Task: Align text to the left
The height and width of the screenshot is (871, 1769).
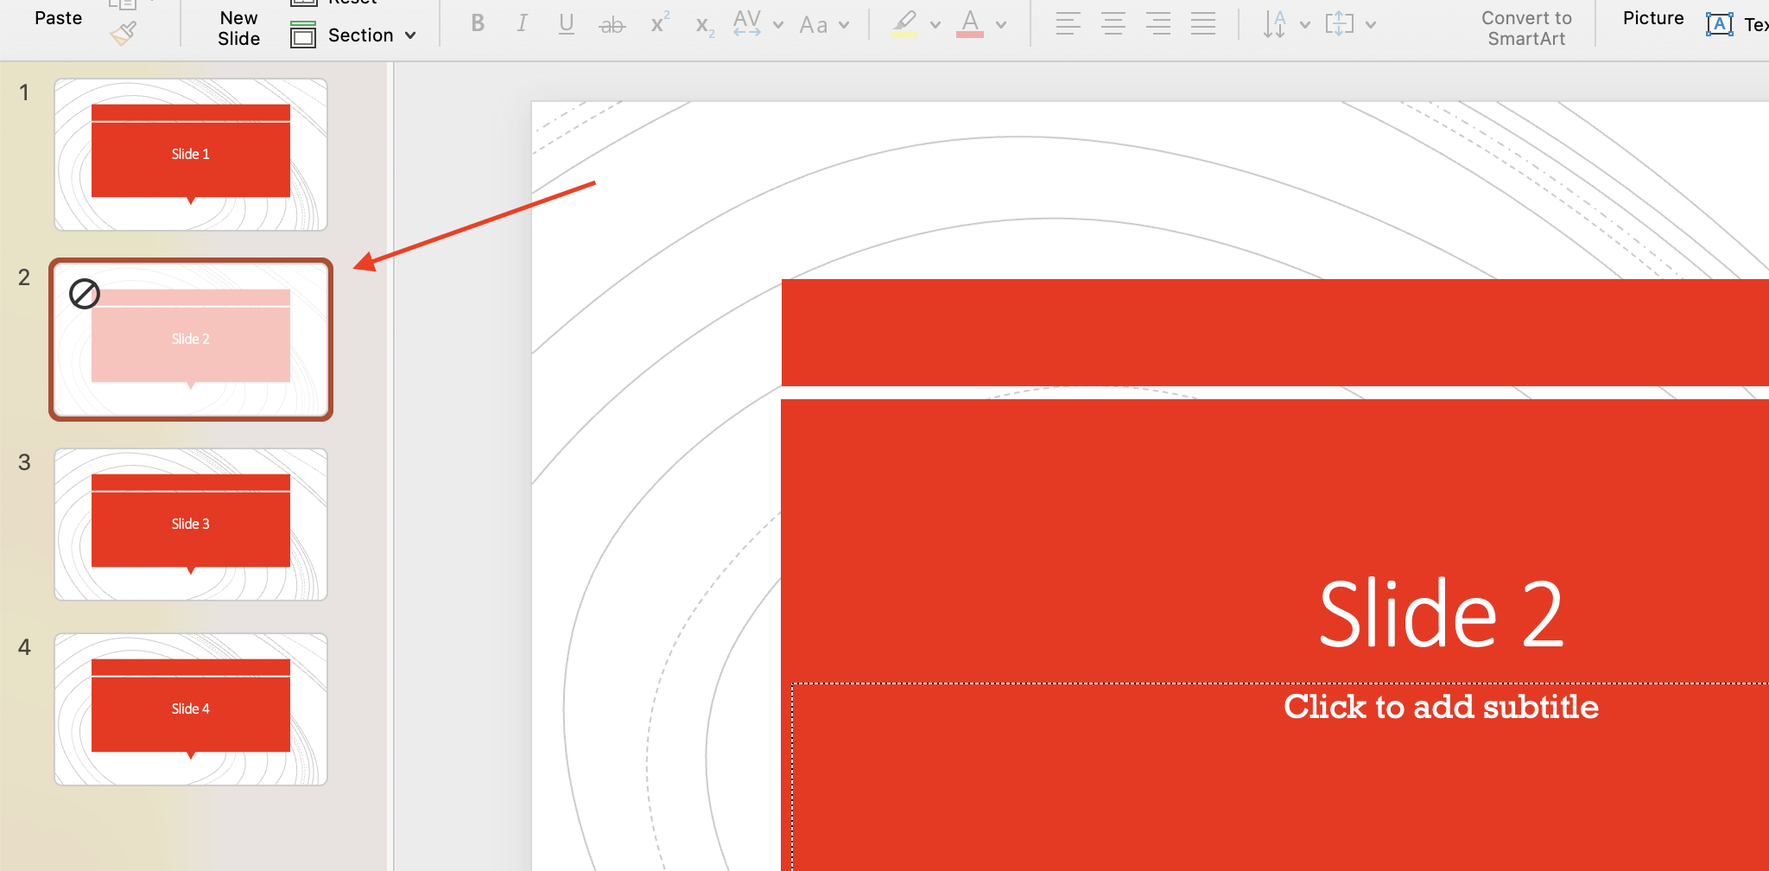Action: [x=1068, y=24]
